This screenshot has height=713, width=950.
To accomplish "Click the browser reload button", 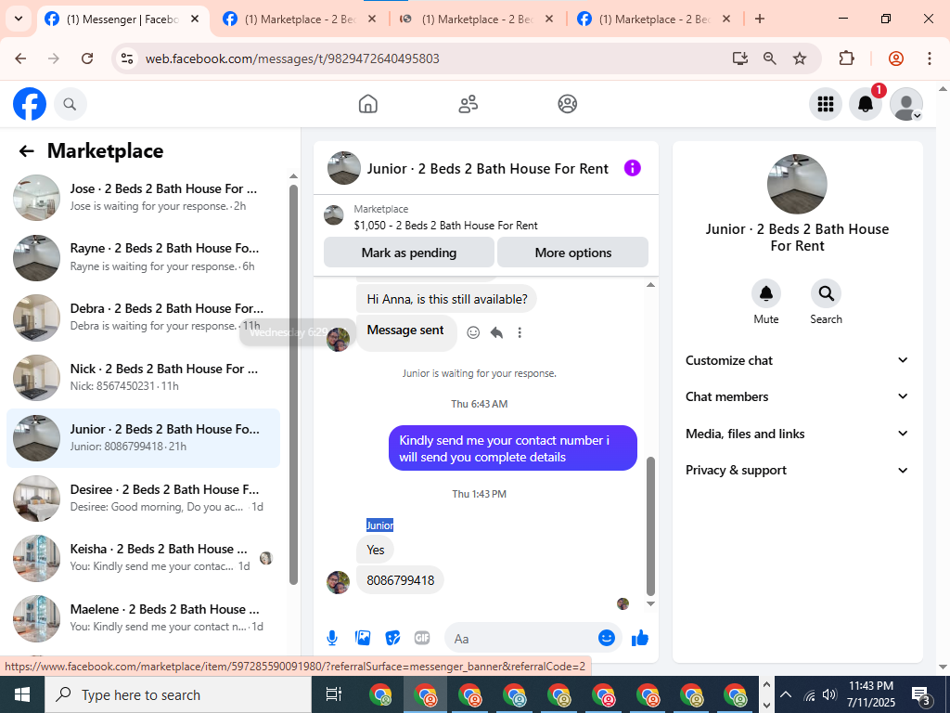I will pyautogui.click(x=87, y=58).
